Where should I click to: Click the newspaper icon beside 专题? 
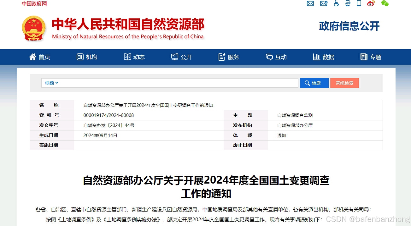(x=364, y=57)
